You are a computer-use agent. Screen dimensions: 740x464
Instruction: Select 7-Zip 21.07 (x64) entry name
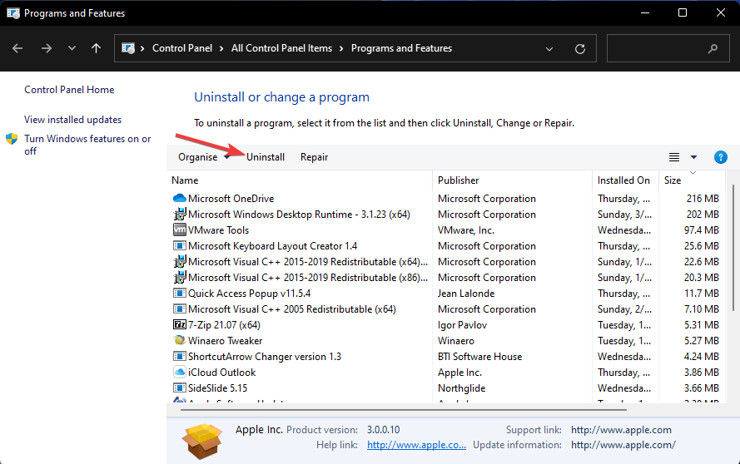[x=224, y=325]
